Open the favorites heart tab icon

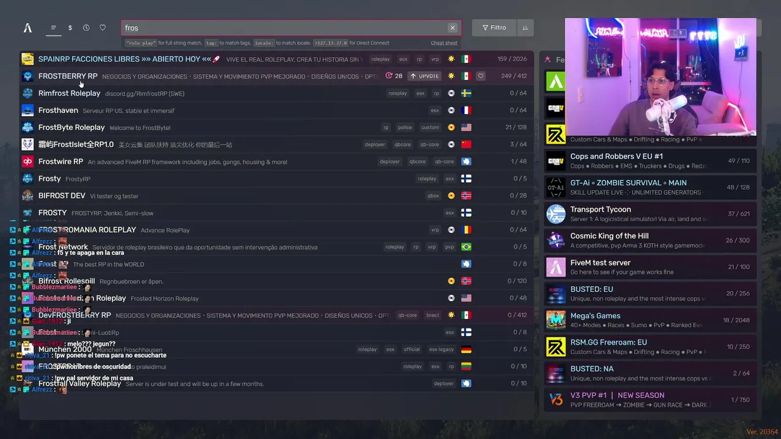pos(103,27)
